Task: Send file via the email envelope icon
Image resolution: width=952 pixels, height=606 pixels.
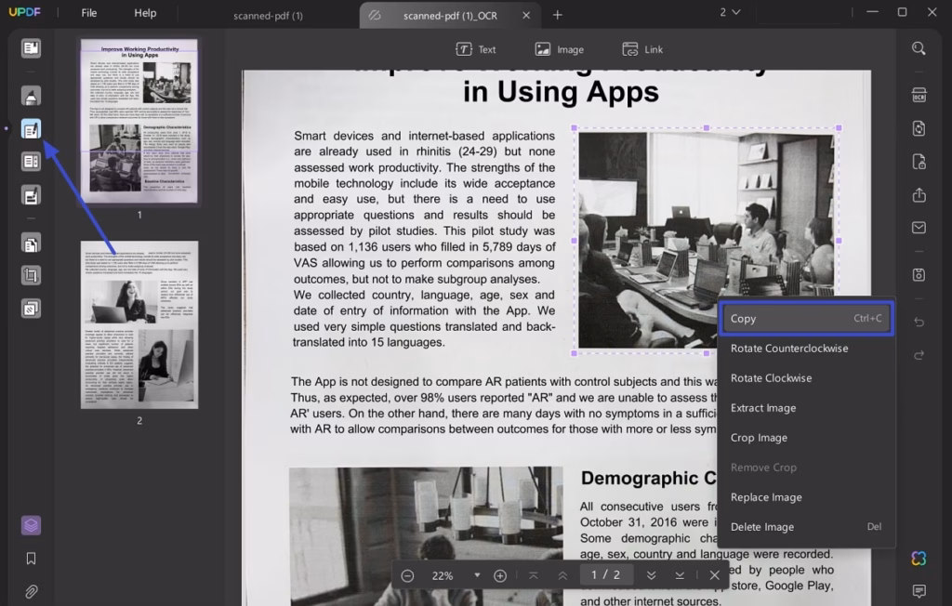Action: coord(919,228)
